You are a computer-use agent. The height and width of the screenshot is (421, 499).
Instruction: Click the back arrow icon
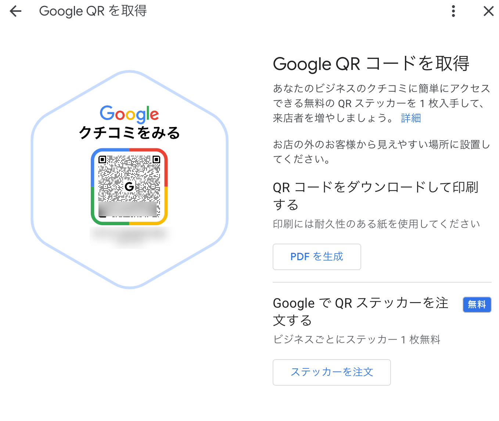click(x=15, y=11)
